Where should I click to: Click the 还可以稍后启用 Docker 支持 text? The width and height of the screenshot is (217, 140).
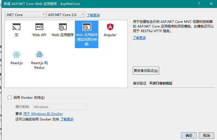[37, 119]
